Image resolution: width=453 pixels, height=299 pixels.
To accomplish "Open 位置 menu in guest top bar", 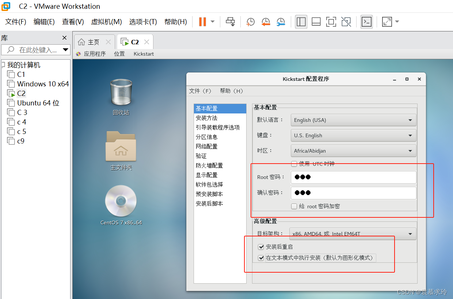I will pos(119,54).
